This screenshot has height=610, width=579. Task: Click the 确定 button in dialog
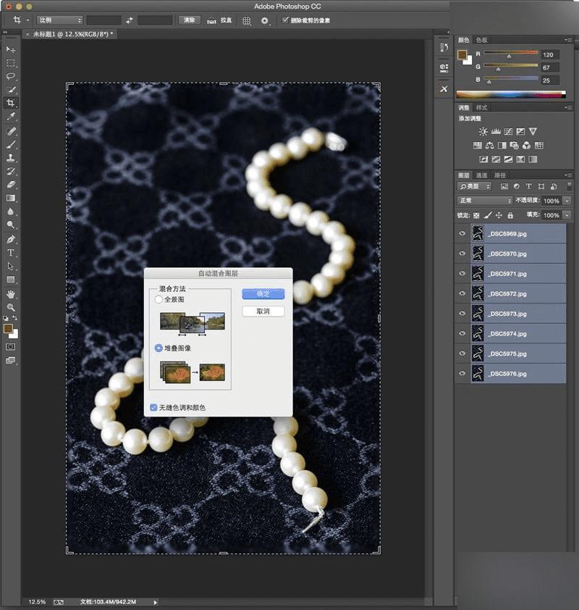tap(263, 294)
